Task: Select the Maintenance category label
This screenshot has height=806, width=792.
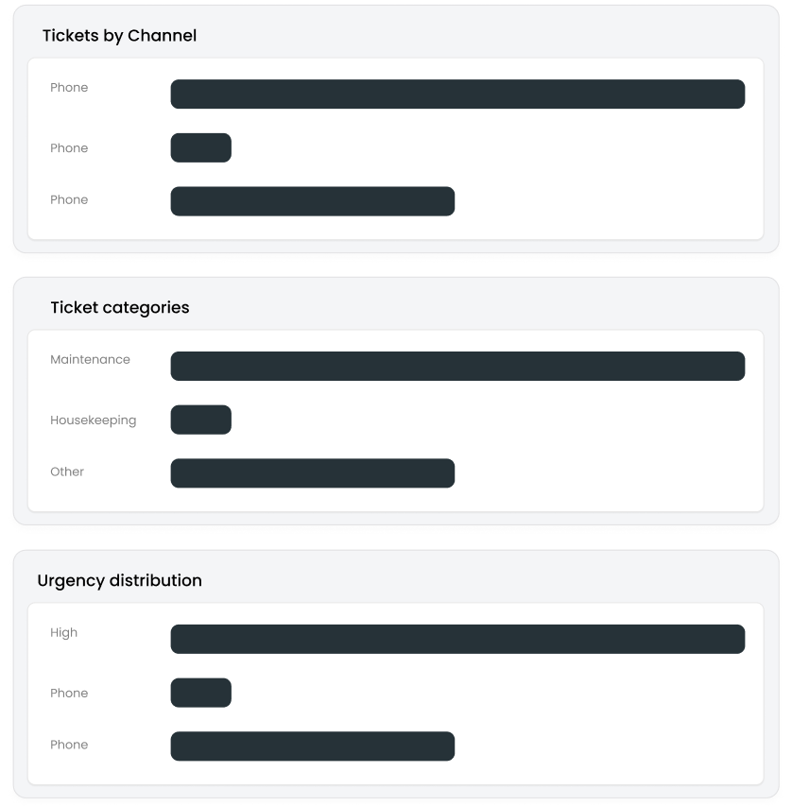Action: pos(90,360)
